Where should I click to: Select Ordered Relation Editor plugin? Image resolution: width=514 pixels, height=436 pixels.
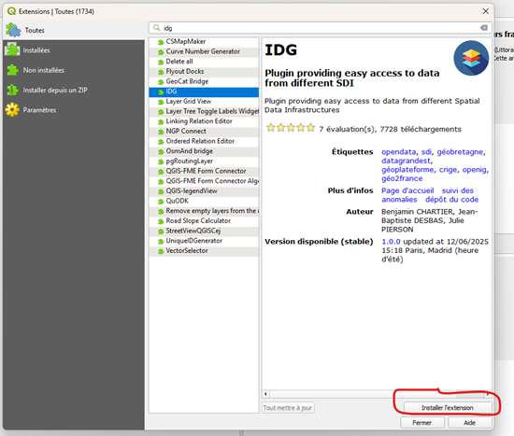tap(204, 141)
